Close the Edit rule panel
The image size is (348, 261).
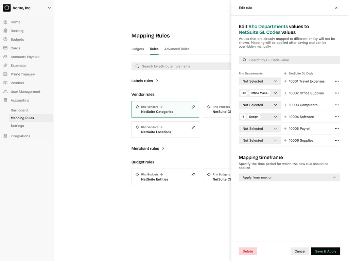[336, 8]
